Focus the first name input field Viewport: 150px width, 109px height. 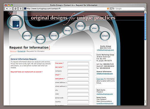click(78, 63)
